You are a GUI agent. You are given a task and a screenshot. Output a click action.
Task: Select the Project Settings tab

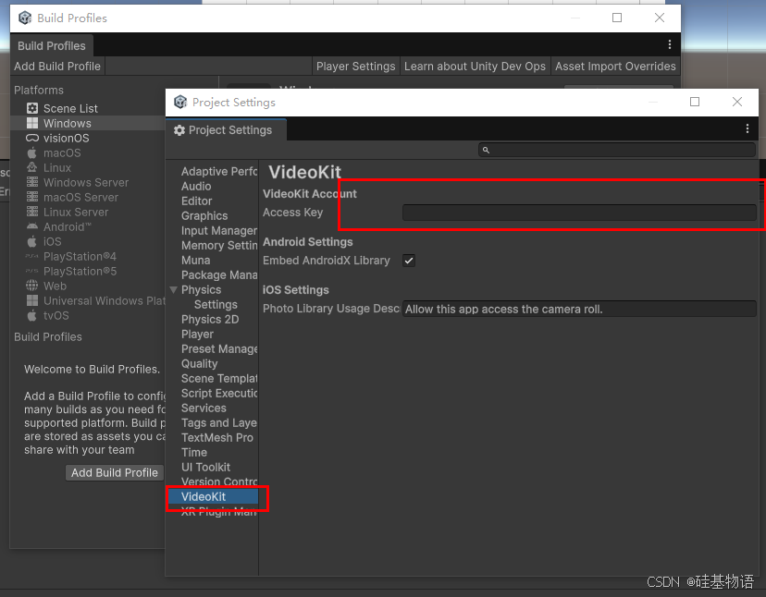[226, 130]
